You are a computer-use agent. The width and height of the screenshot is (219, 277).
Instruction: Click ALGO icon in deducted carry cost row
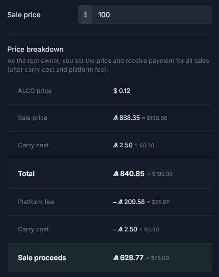pyautogui.click(x=121, y=229)
